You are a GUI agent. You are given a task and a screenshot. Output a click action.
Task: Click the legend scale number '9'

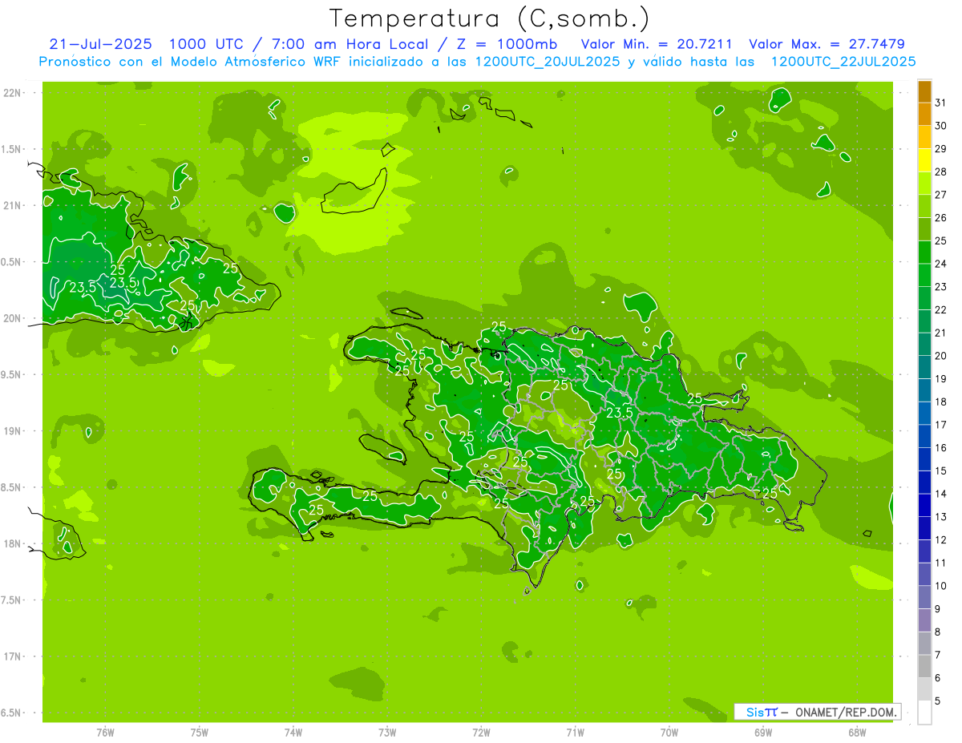tap(937, 609)
